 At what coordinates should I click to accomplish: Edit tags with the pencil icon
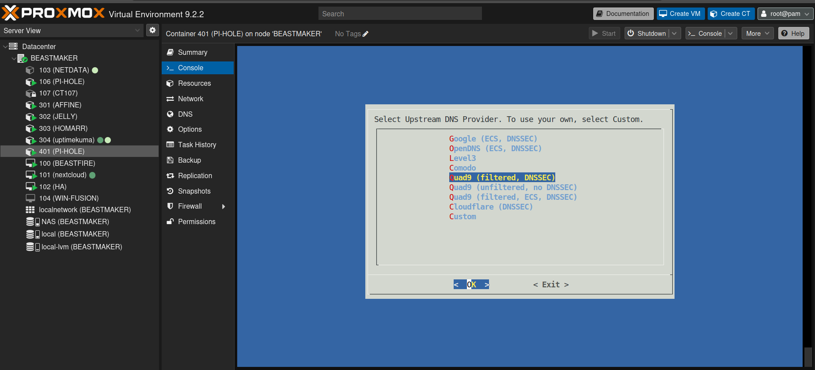(x=365, y=34)
